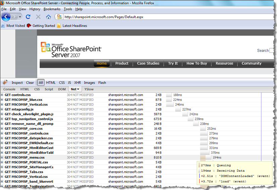This screenshot has height=190, width=277.
Task: Filter net requests to CSS in filter bar
Action: (x=62, y=83)
